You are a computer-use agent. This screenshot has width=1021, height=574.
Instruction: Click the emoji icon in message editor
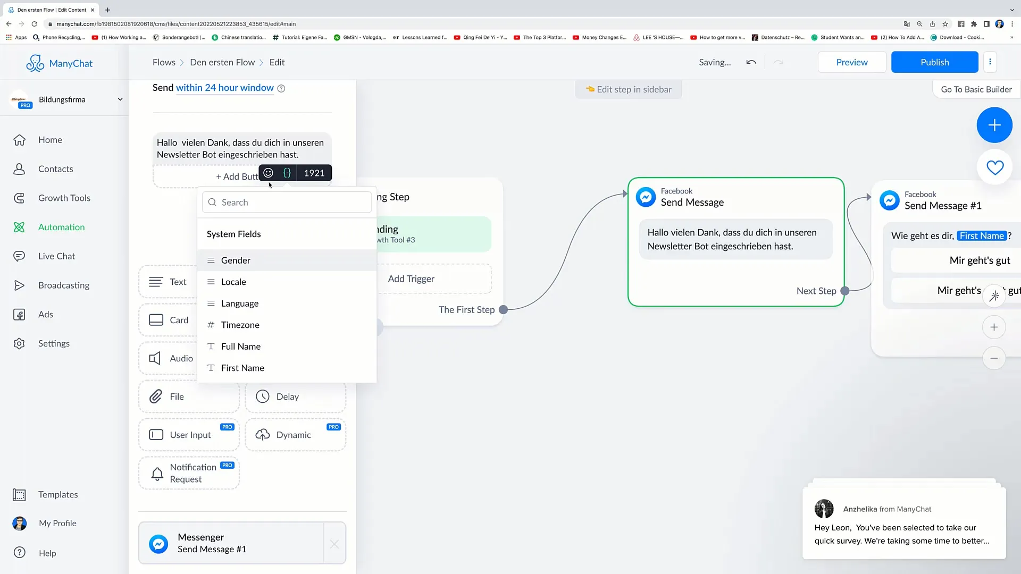(269, 172)
